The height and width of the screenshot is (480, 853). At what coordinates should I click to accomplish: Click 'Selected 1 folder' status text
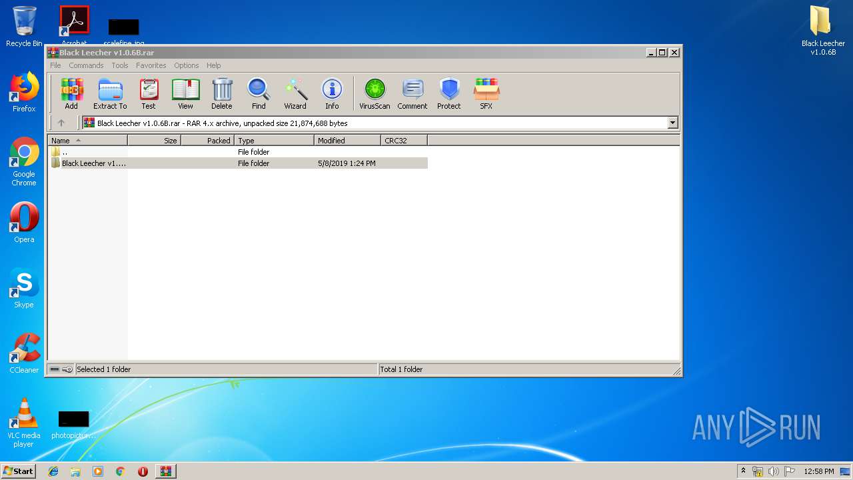click(103, 369)
